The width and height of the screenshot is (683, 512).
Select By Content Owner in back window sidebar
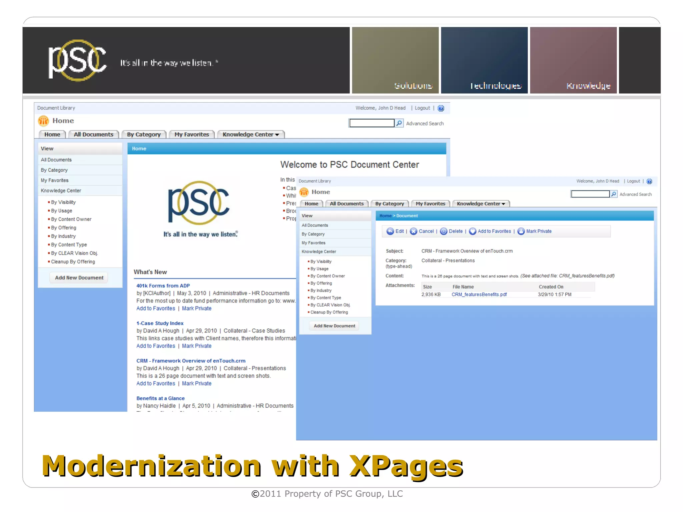(x=71, y=220)
